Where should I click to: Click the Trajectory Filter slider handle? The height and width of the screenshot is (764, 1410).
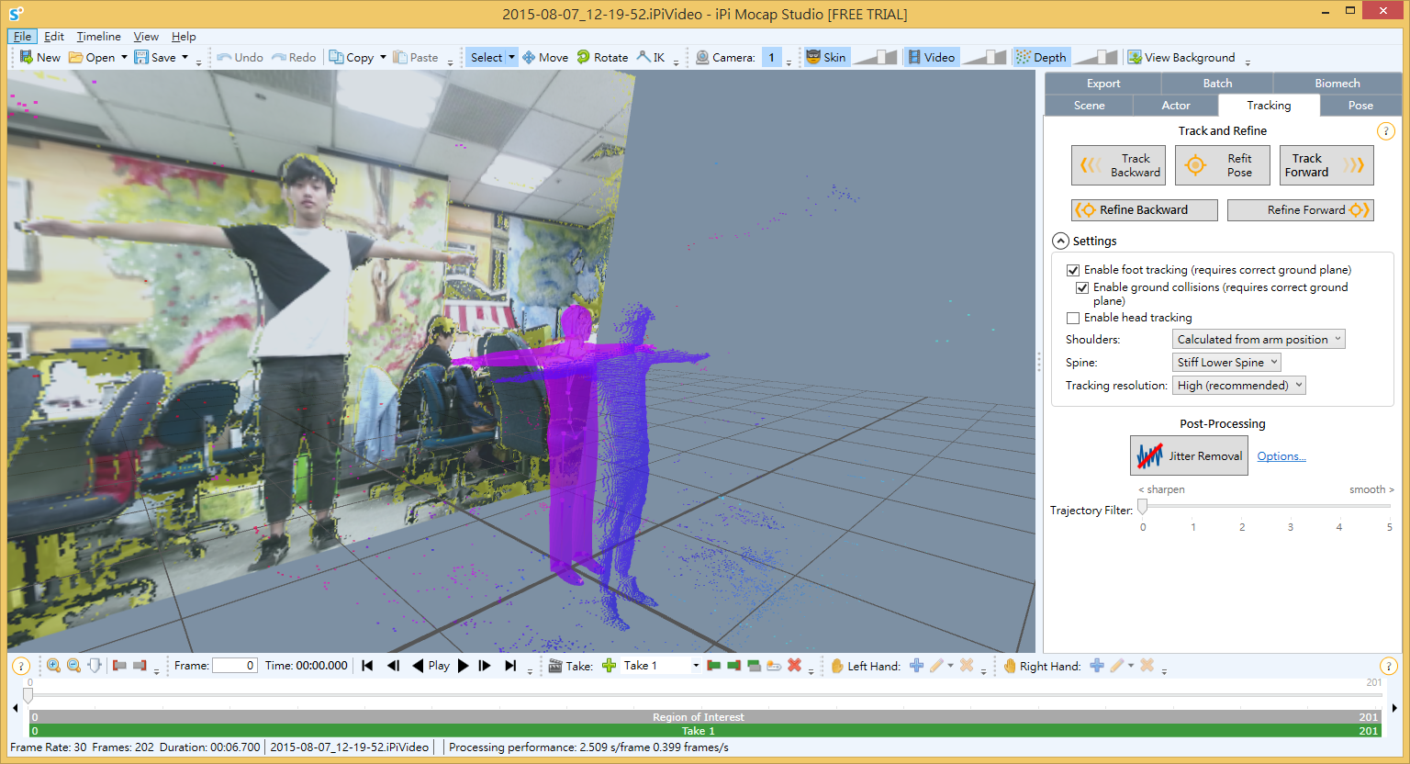[1142, 507]
